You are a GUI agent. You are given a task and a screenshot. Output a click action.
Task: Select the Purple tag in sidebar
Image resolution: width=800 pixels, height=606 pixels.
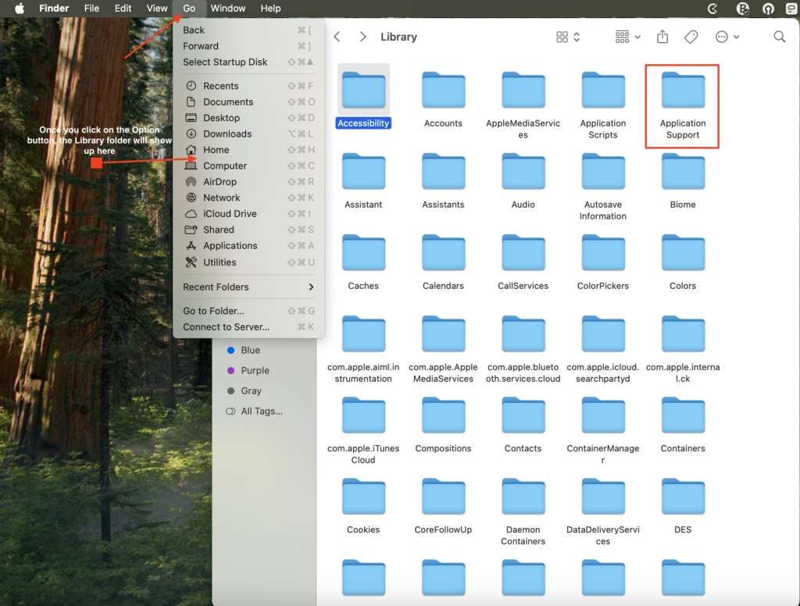pos(255,370)
